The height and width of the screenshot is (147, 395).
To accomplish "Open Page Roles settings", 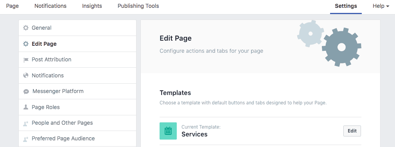I will (x=77, y=107).
